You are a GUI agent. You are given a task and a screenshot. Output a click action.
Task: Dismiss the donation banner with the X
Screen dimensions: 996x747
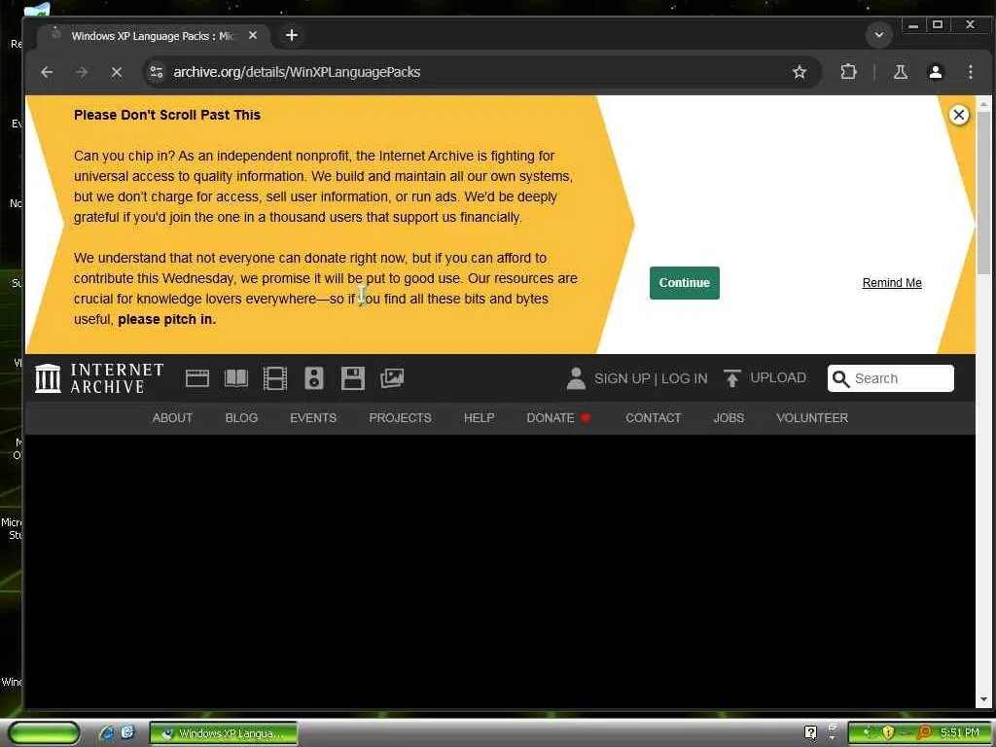[958, 115]
